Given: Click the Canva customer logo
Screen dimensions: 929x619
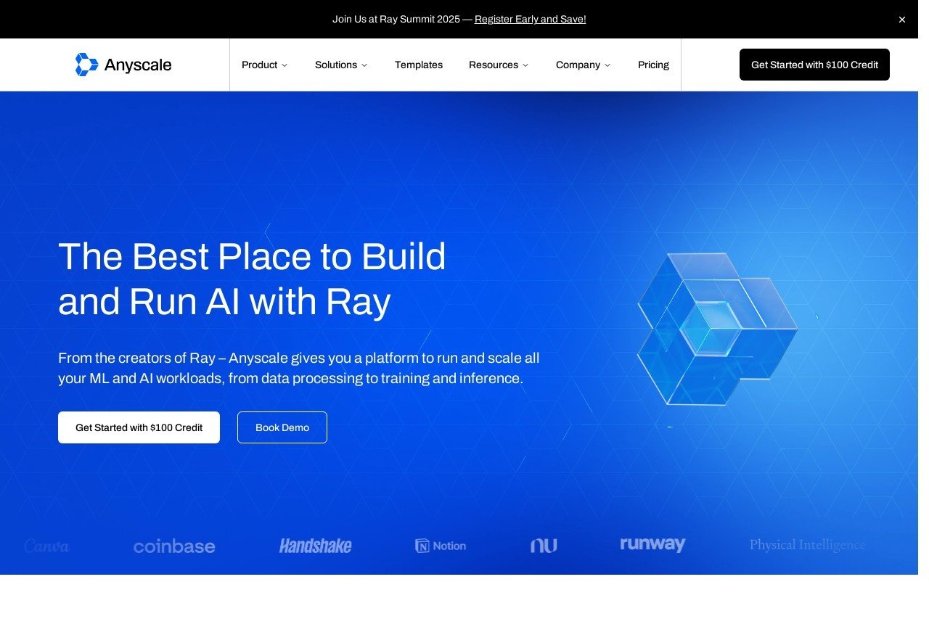Looking at the screenshot, I should pyautogui.click(x=46, y=546).
